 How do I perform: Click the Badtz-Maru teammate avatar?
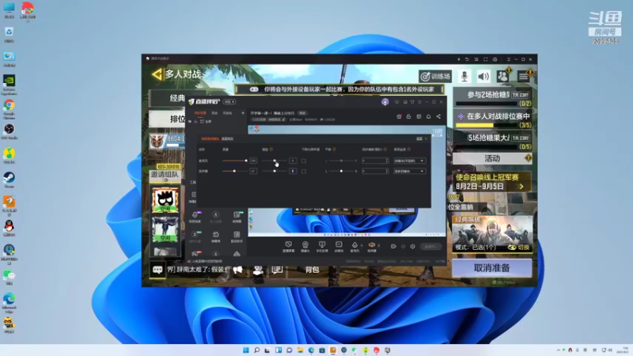tap(165, 199)
